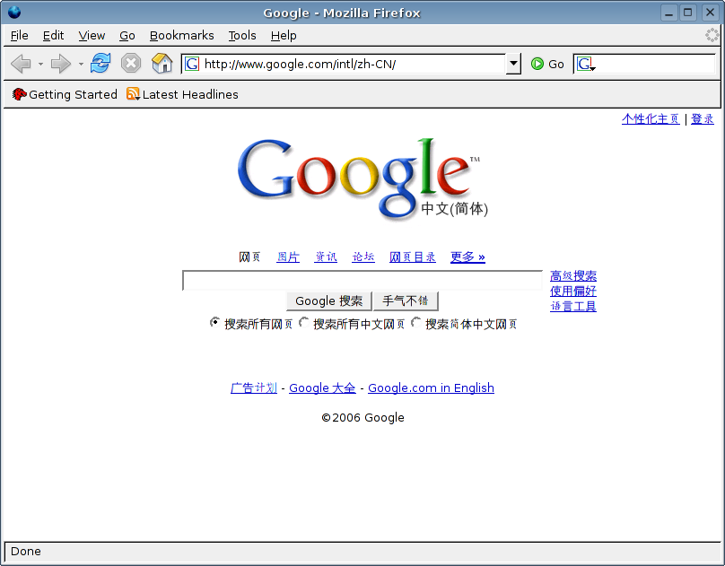Open the Tools menu
725x566 pixels.
tap(242, 36)
